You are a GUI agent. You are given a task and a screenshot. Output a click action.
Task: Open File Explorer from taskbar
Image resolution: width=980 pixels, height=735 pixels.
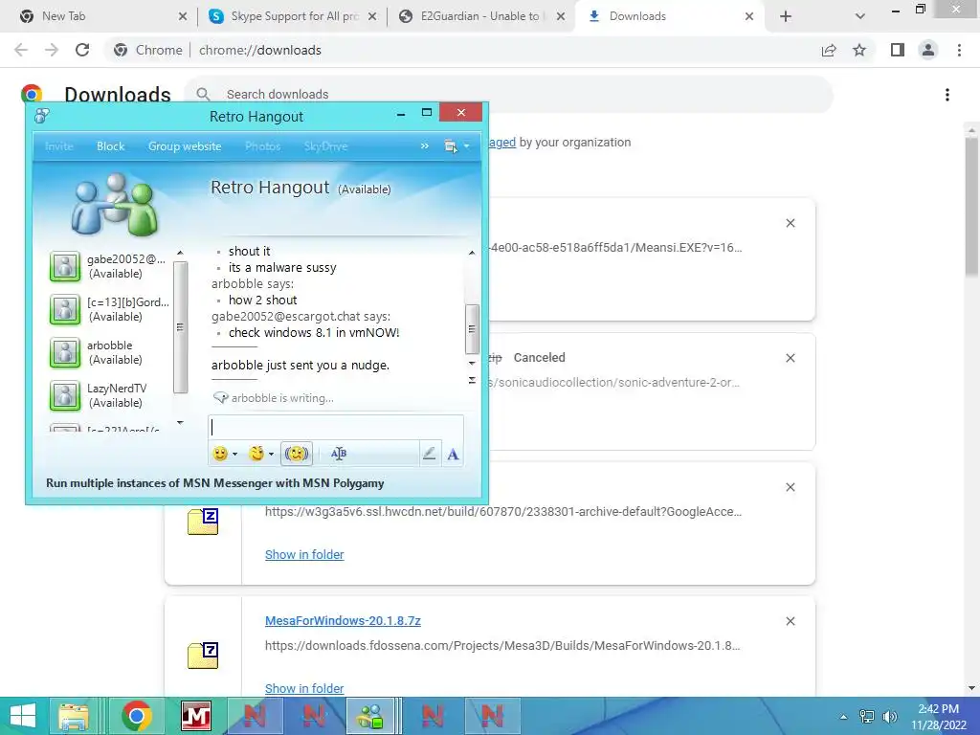pos(74,716)
